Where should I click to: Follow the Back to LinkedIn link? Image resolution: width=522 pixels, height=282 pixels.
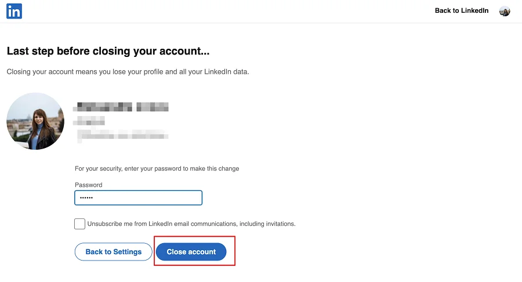tap(462, 10)
